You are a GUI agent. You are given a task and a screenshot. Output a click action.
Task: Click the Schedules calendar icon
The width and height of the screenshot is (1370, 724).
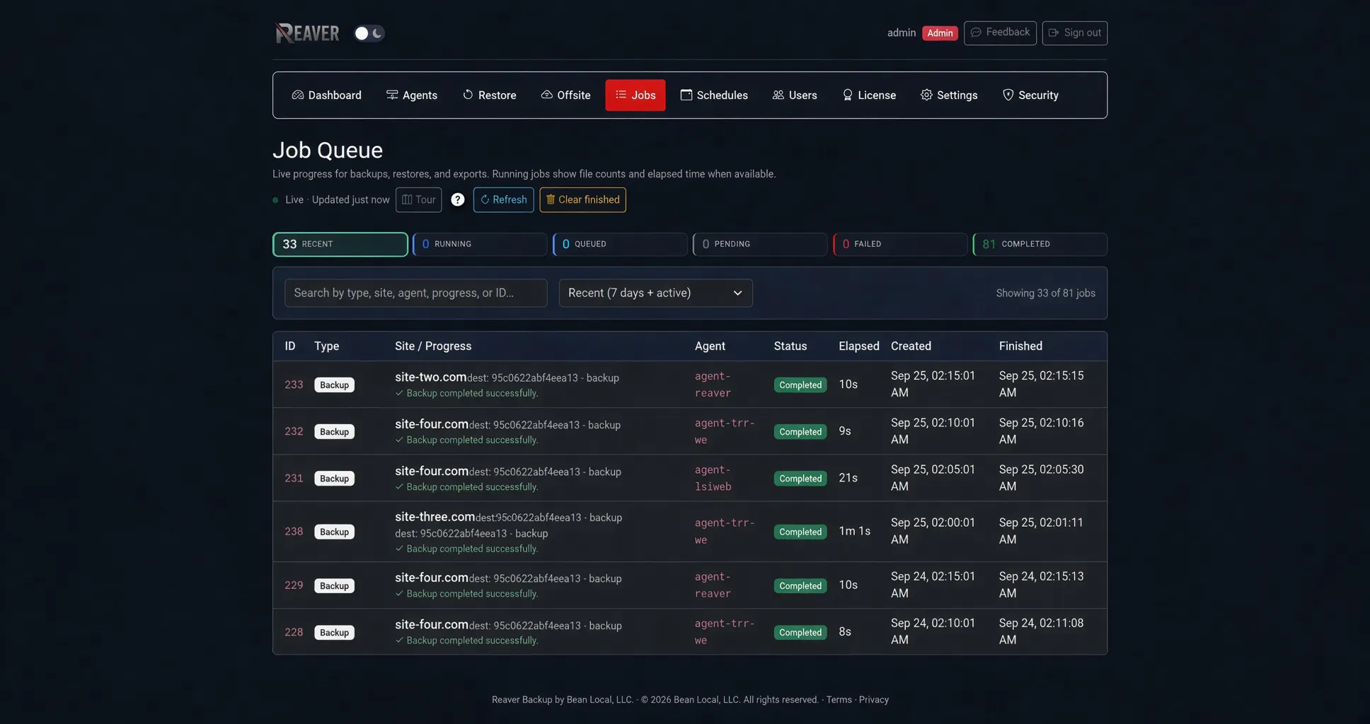coord(686,95)
